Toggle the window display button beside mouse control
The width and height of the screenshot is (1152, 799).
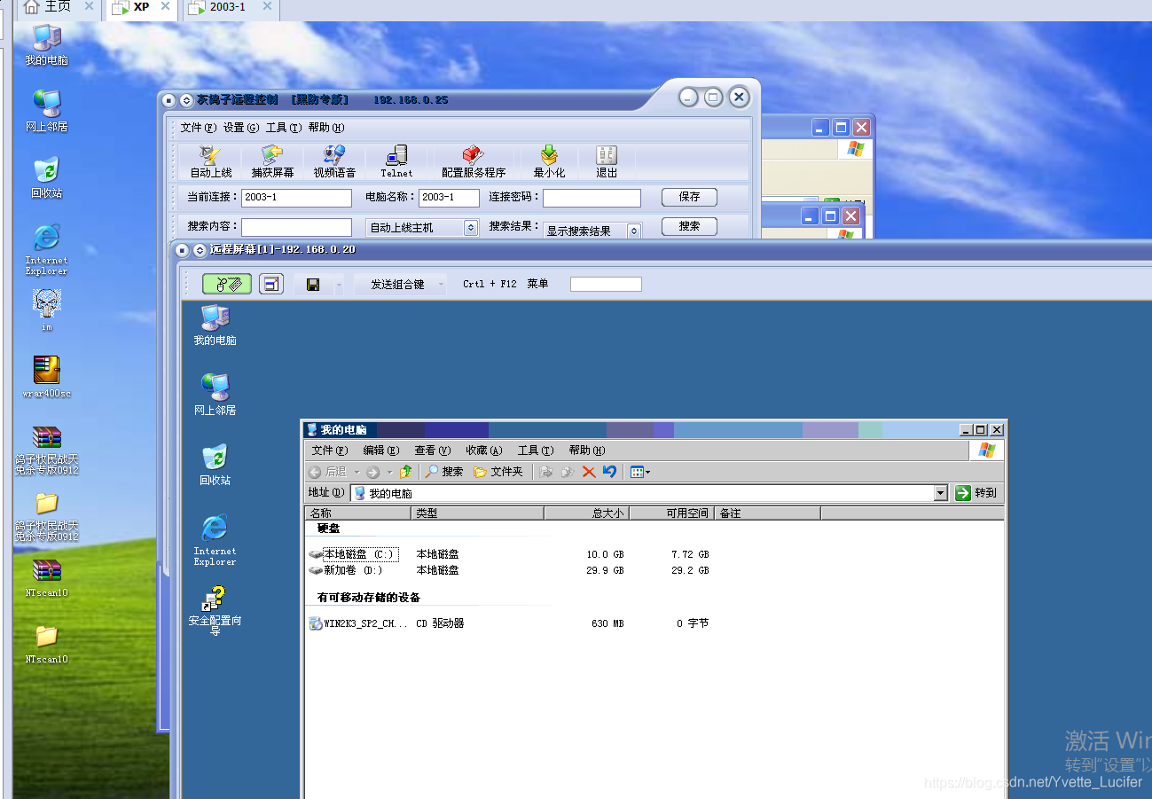click(271, 284)
